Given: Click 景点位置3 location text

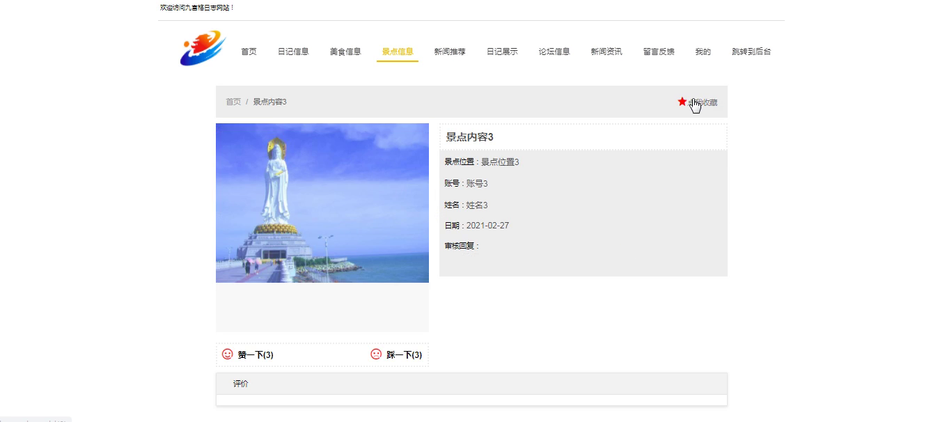Looking at the screenshot, I should 500,162.
